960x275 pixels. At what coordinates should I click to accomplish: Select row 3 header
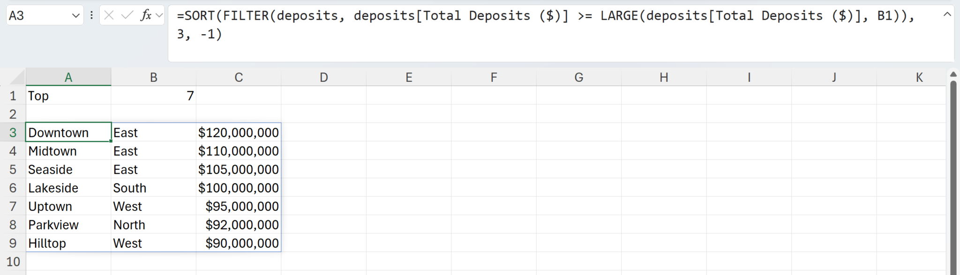pyautogui.click(x=13, y=132)
